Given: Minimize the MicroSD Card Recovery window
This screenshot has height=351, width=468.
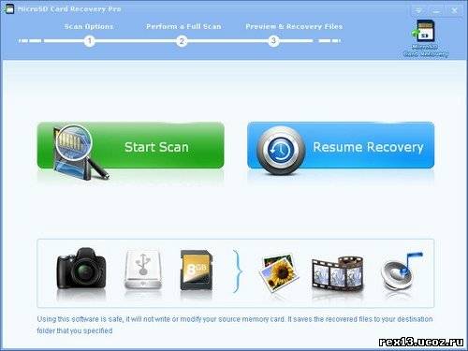Looking at the screenshot, I should point(436,11).
